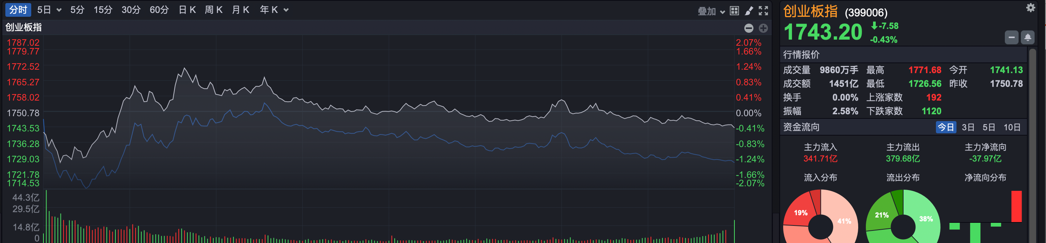Click the 成交量 value 9860万手

[x=839, y=70]
